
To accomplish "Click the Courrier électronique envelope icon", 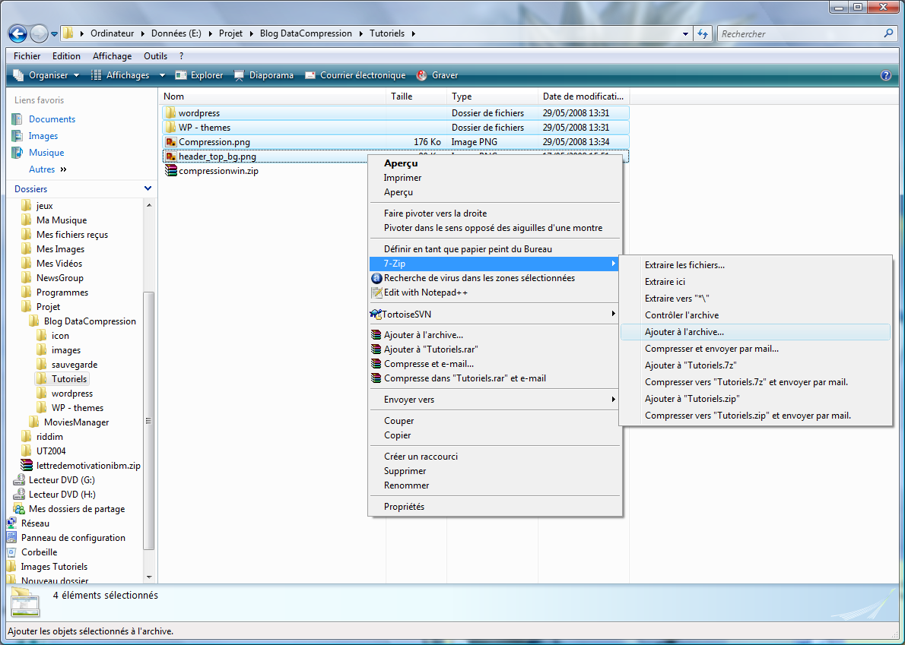I will [x=310, y=75].
